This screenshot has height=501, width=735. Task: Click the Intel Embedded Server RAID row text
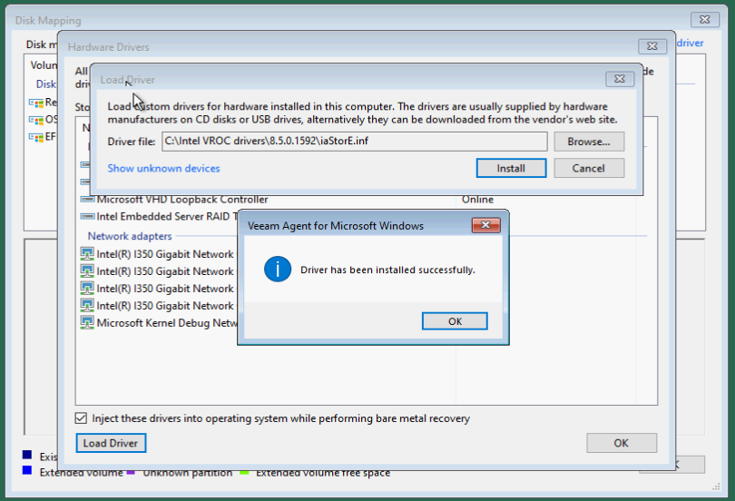pyautogui.click(x=167, y=216)
